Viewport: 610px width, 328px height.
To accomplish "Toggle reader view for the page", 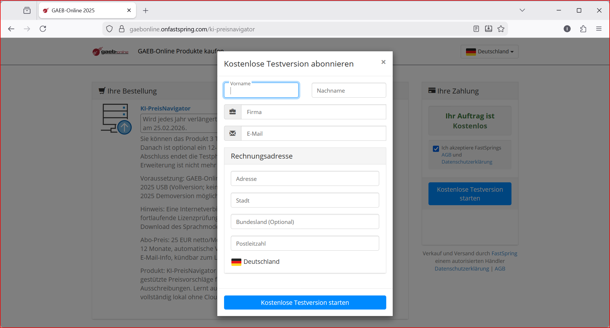I will [x=476, y=29].
